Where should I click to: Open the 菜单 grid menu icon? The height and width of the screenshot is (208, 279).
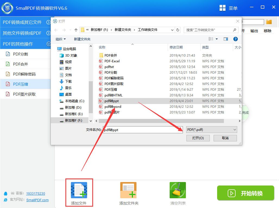[x=223, y=8]
